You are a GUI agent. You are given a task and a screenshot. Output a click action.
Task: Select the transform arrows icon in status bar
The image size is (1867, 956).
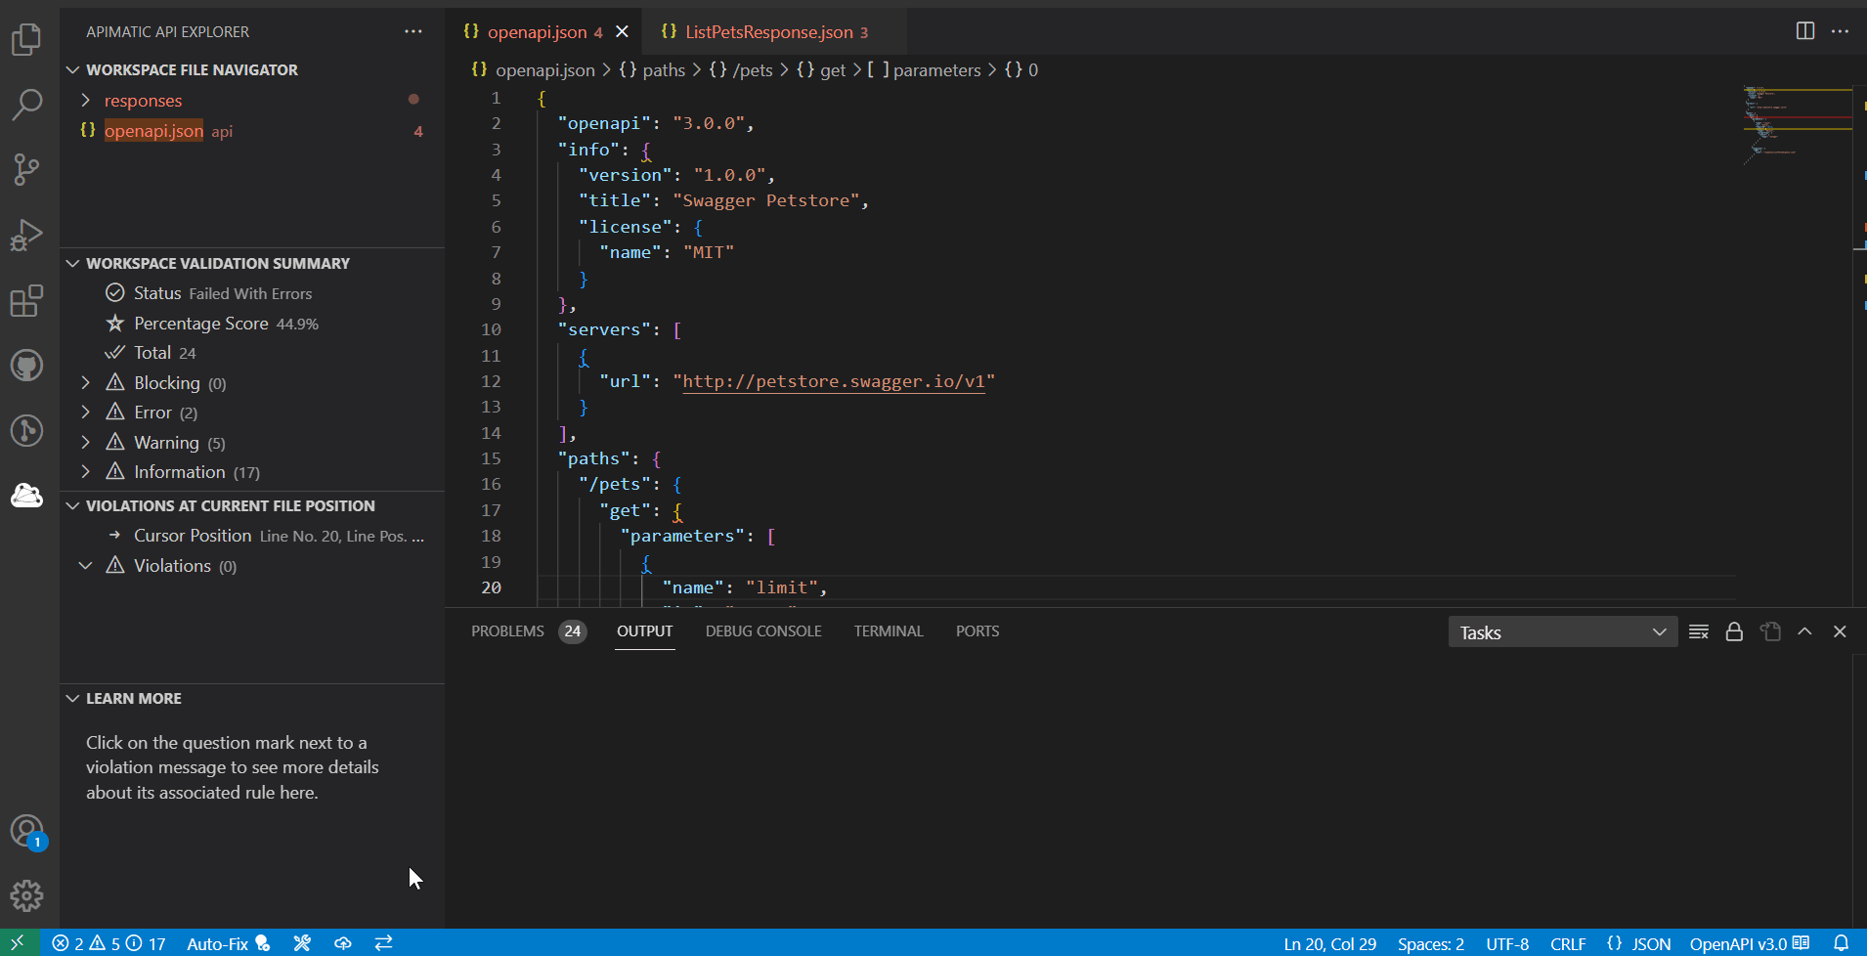click(x=382, y=942)
